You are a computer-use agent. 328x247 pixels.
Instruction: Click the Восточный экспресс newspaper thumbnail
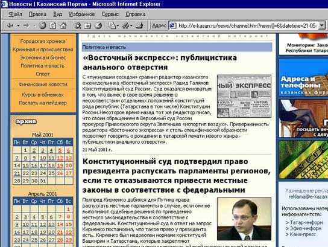(244, 96)
